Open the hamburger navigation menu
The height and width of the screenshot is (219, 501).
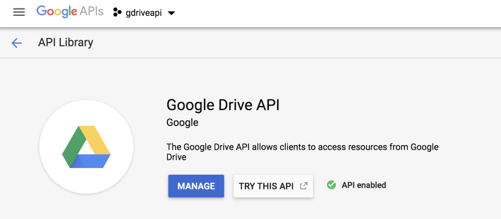19,12
